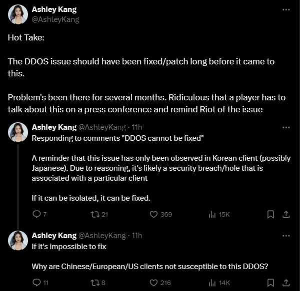This screenshot has width=300, height=291.
Task: Click avatar on the last reply tweet
Action: [18, 241]
